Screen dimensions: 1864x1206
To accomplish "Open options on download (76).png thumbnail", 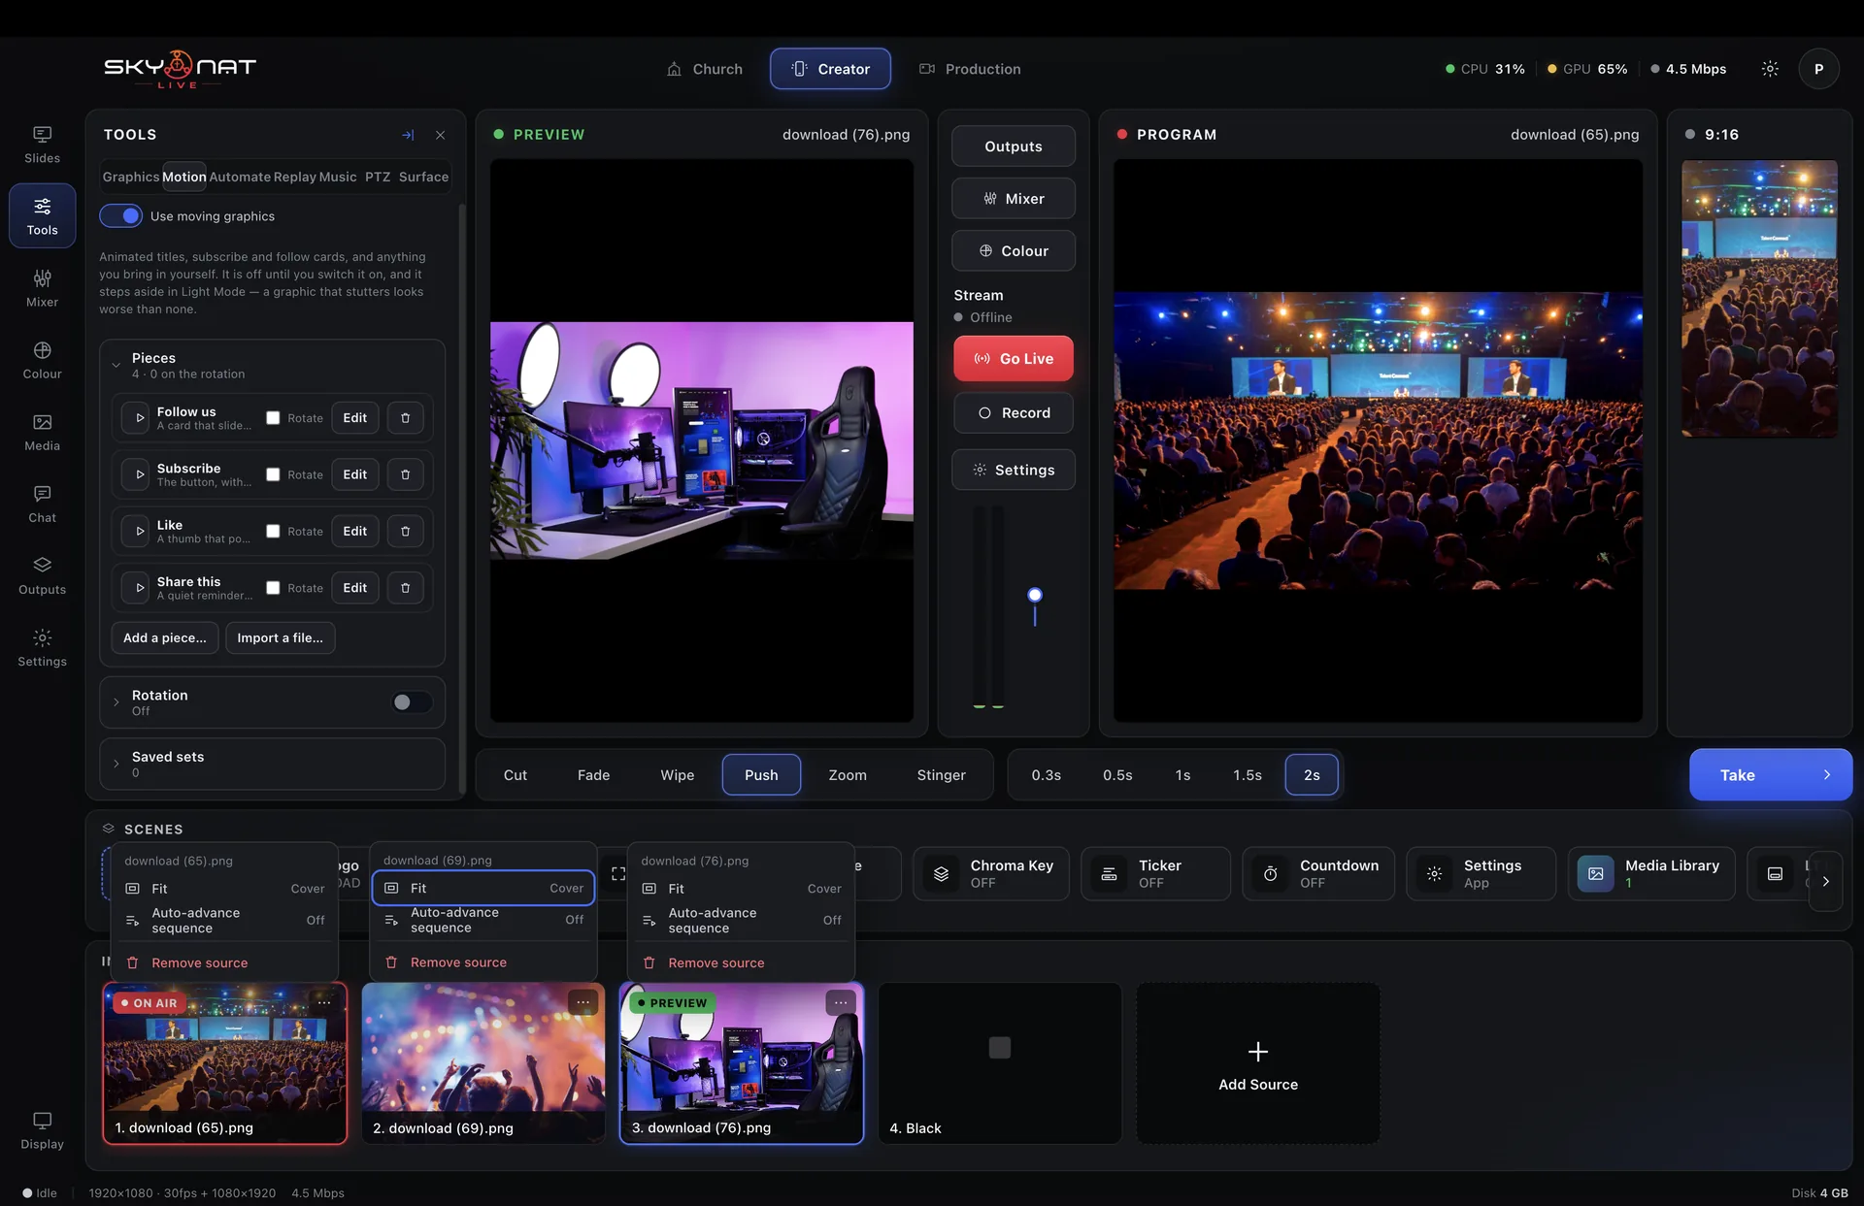I will 841,1002.
